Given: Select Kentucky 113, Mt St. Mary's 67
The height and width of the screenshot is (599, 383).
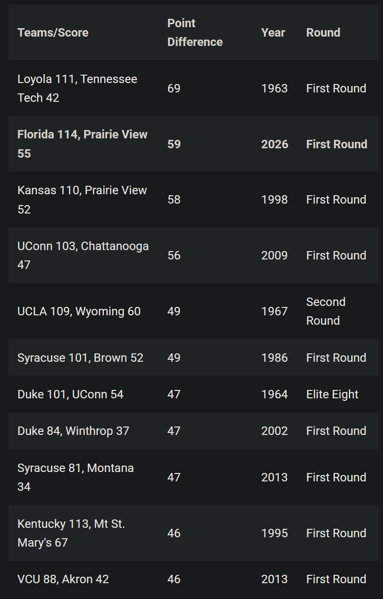Looking at the screenshot, I should coord(71,533).
